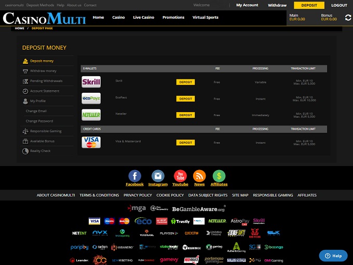Select the Visa Mastercard logo
Screen dimensions: 353x265
pyautogui.click(x=91, y=142)
